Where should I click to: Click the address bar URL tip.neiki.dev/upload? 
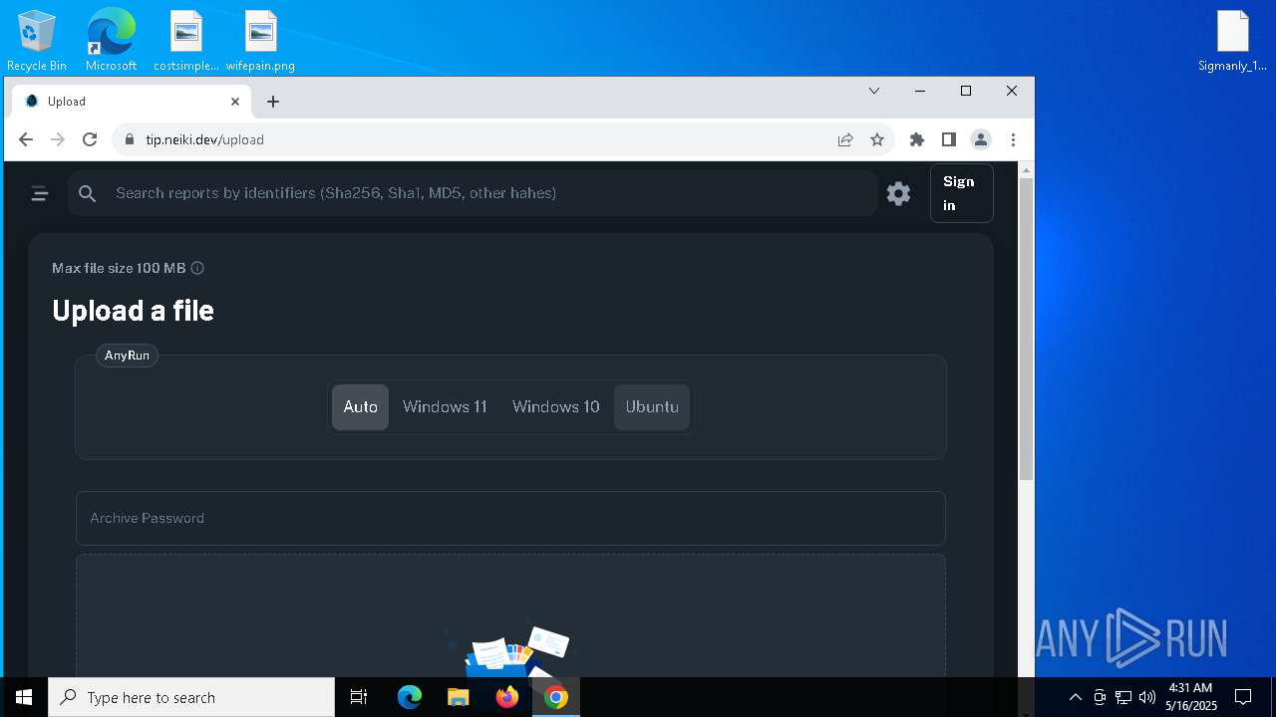click(205, 139)
